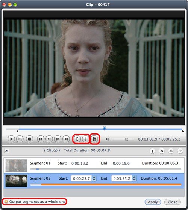This screenshot has height=210, width=188.
Task: Stop video playback
Action: pos(30,139)
